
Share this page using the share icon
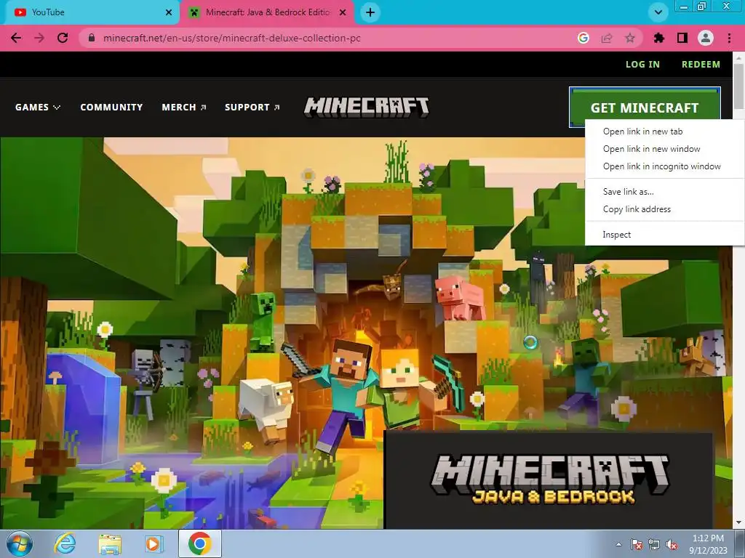[x=607, y=38]
